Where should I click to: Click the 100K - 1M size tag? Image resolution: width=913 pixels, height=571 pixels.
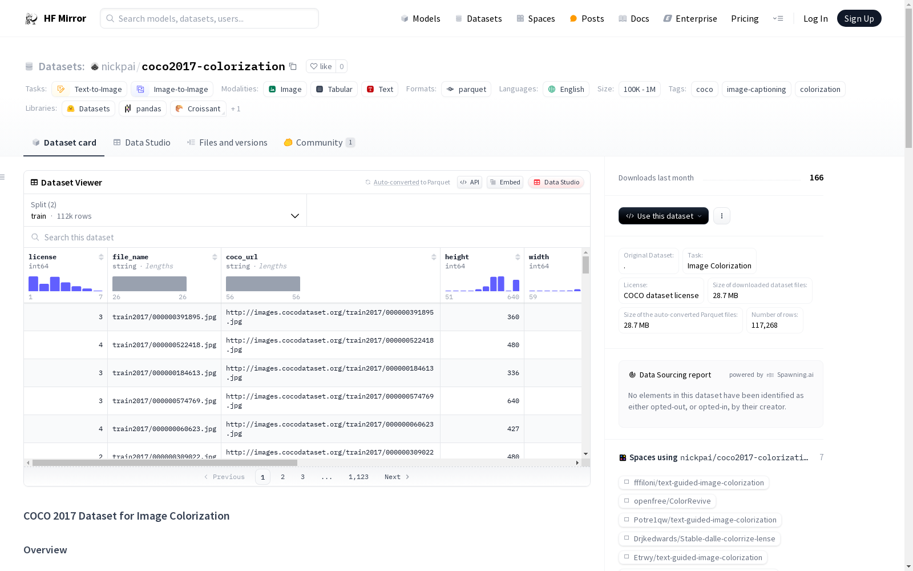640,89
